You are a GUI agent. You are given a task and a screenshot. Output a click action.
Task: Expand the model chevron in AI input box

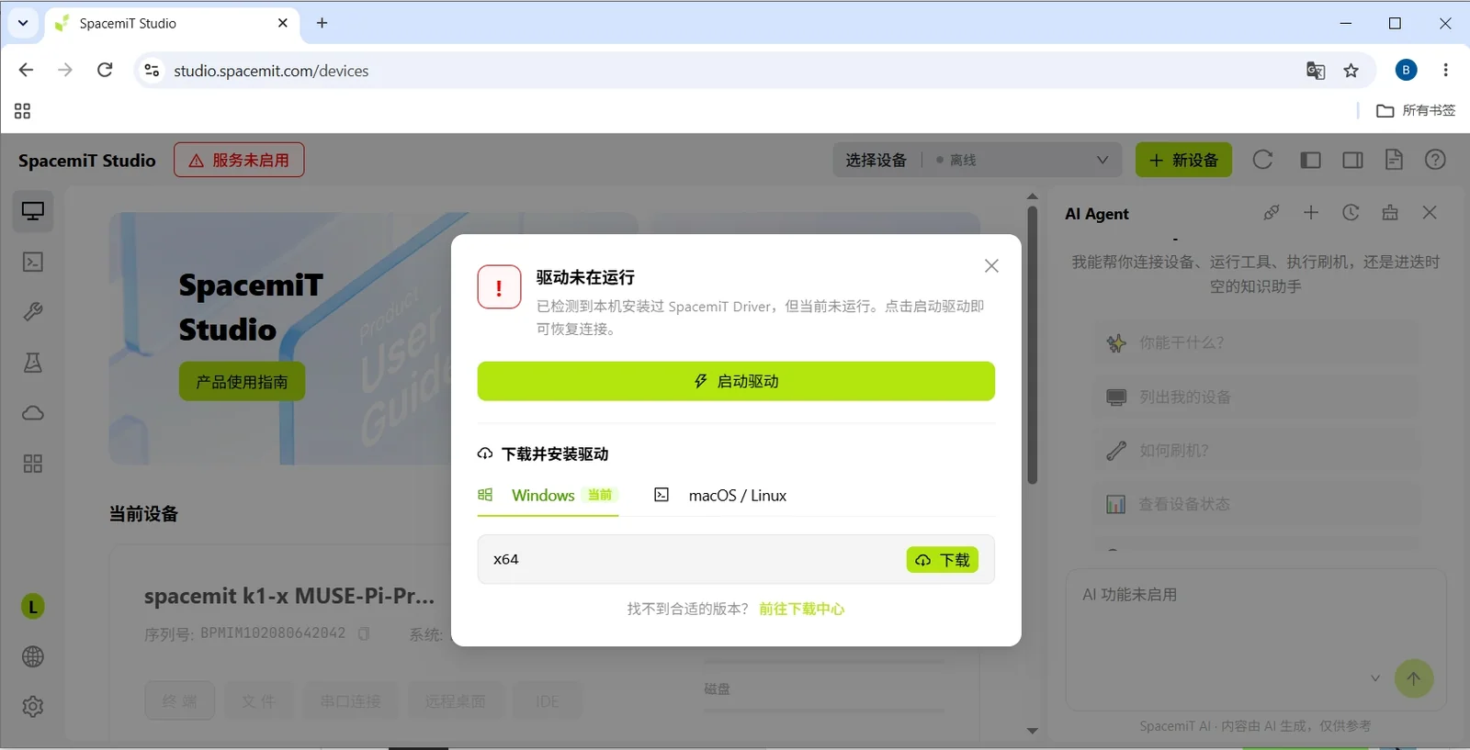[1375, 678]
